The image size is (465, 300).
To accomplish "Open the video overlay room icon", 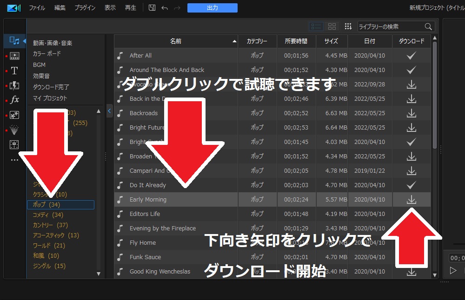I will 14,115.
